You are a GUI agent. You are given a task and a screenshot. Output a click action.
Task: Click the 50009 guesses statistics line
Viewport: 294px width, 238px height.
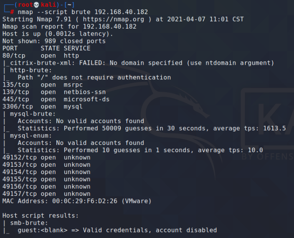pyautogui.click(x=152, y=128)
